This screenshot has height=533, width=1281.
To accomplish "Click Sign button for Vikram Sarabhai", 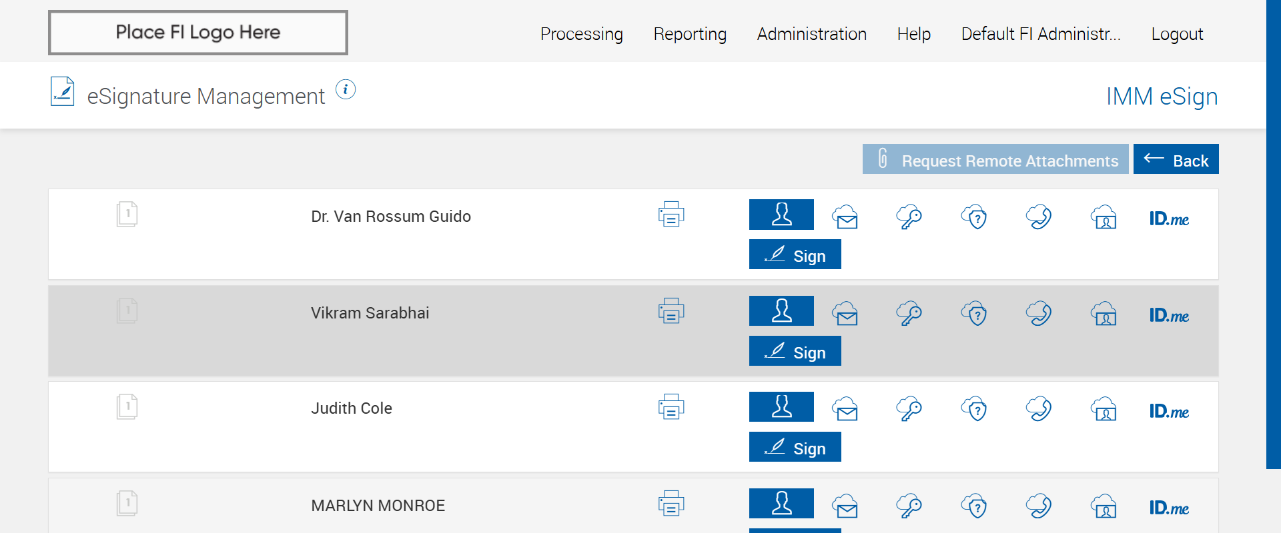I will (x=795, y=351).
